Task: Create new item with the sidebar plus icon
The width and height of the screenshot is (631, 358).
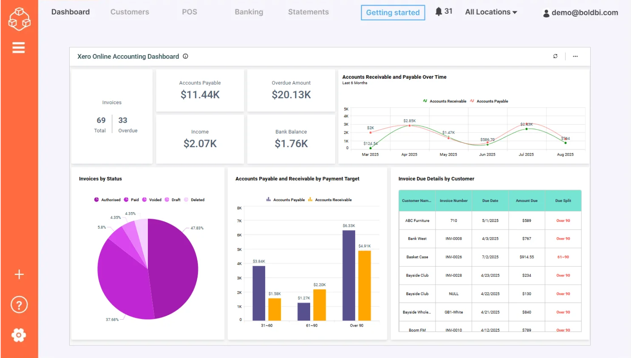Action: [x=19, y=274]
